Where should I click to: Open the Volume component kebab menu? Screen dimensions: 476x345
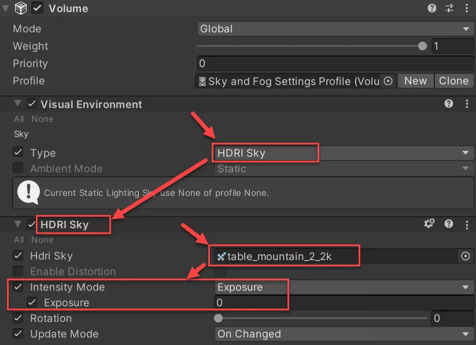tap(467, 8)
